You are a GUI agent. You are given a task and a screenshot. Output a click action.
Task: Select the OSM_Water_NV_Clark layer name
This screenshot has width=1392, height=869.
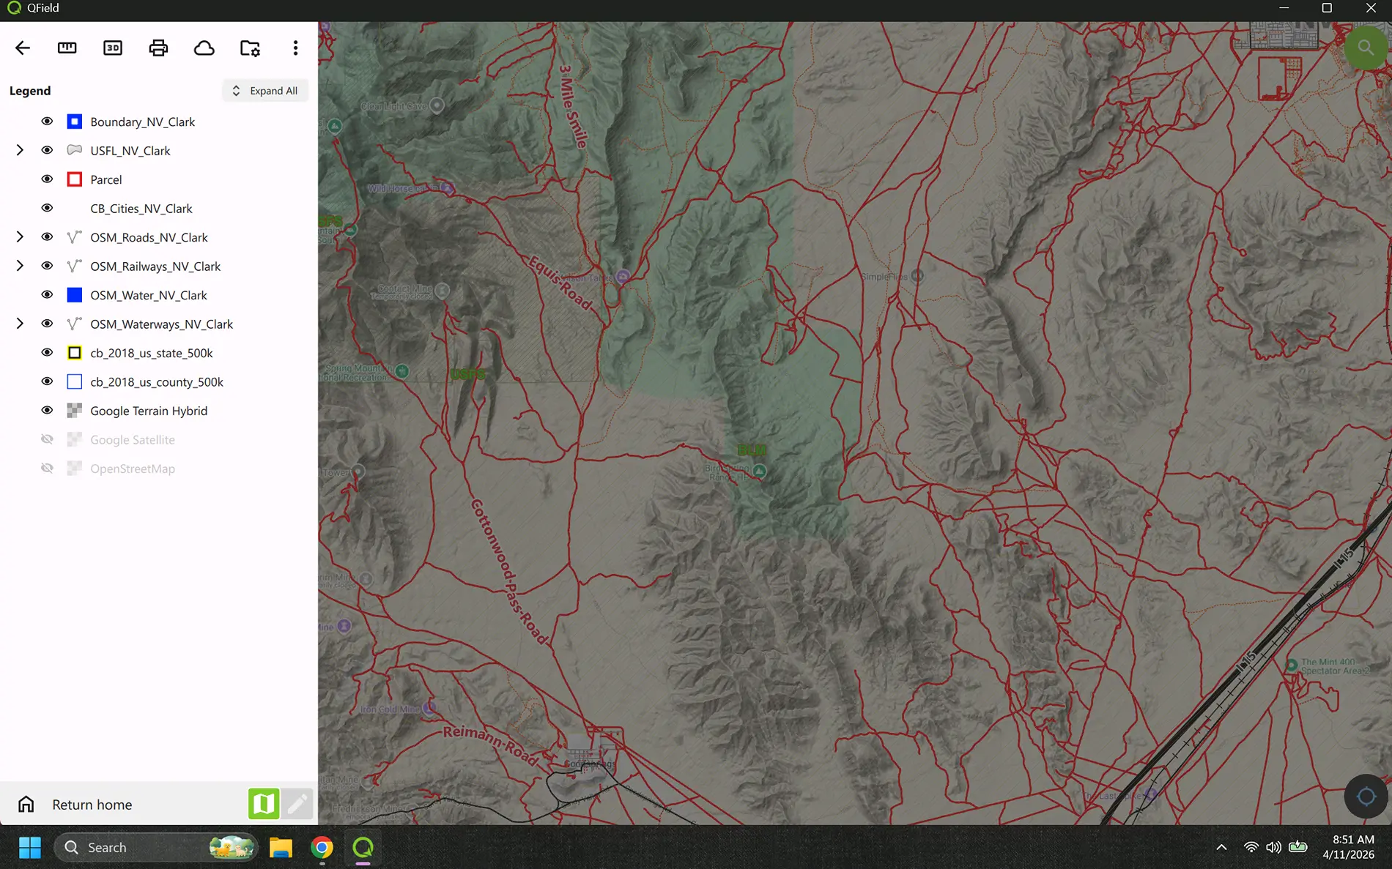click(149, 295)
